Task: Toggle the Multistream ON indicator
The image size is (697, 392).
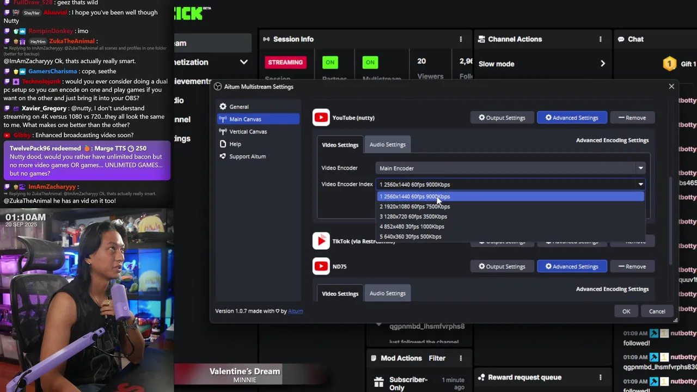Action: [x=370, y=62]
